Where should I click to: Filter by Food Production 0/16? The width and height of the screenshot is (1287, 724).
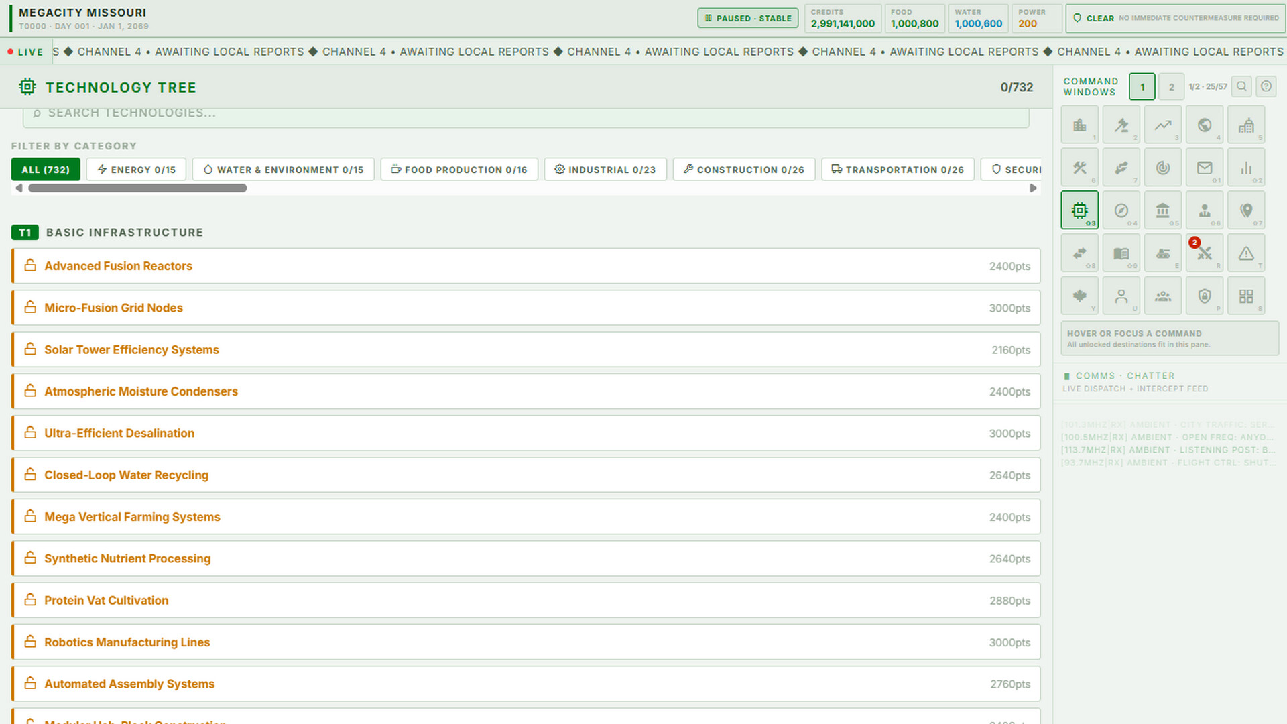(459, 170)
